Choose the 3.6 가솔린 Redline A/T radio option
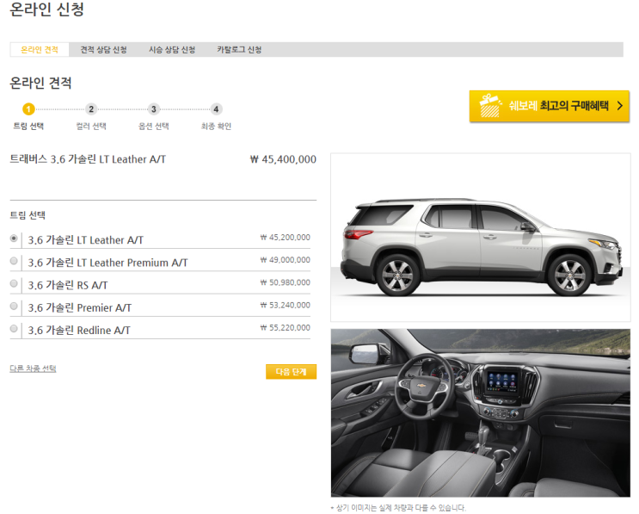Screen dimensions: 639x514 click(x=14, y=328)
